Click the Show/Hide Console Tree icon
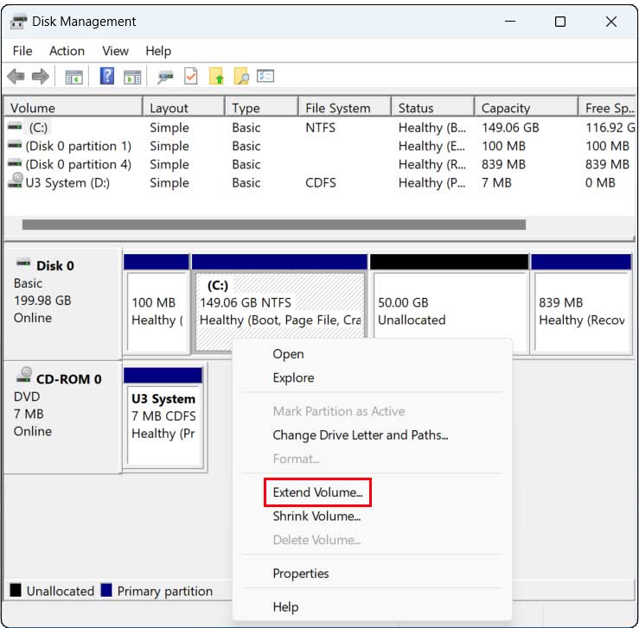 coord(73,77)
